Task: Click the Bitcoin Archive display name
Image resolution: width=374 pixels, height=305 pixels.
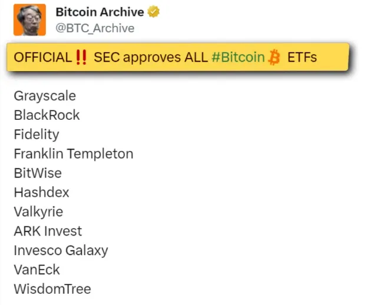Action: point(100,12)
